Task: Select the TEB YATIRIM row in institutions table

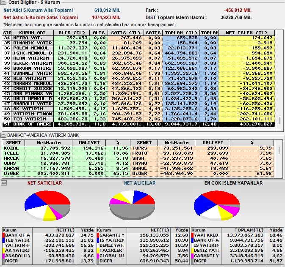Action: pos(138,119)
